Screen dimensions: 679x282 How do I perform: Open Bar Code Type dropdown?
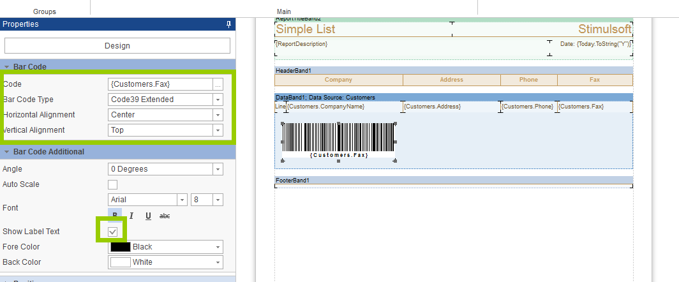coord(218,100)
